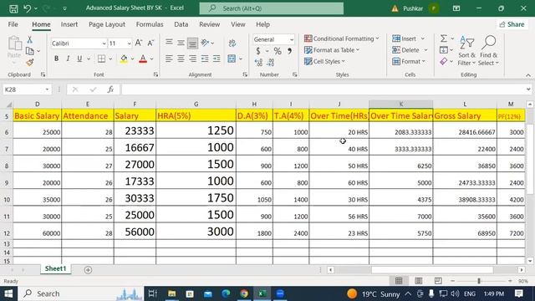Decrease indent in Alignment group
This screenshot has width=535, height=301.
(205, 59)
